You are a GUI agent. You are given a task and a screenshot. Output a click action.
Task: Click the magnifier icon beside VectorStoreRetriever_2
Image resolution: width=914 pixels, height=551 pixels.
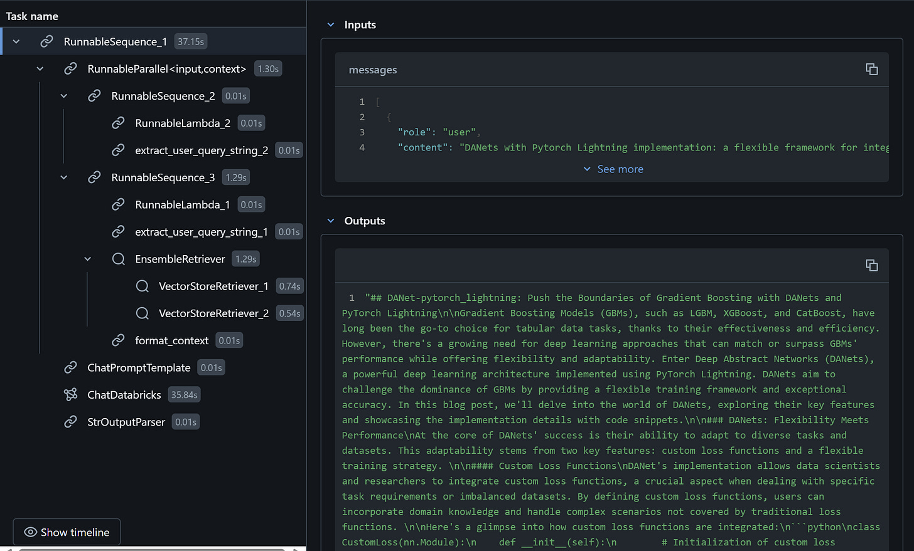[x=142, y=313]
